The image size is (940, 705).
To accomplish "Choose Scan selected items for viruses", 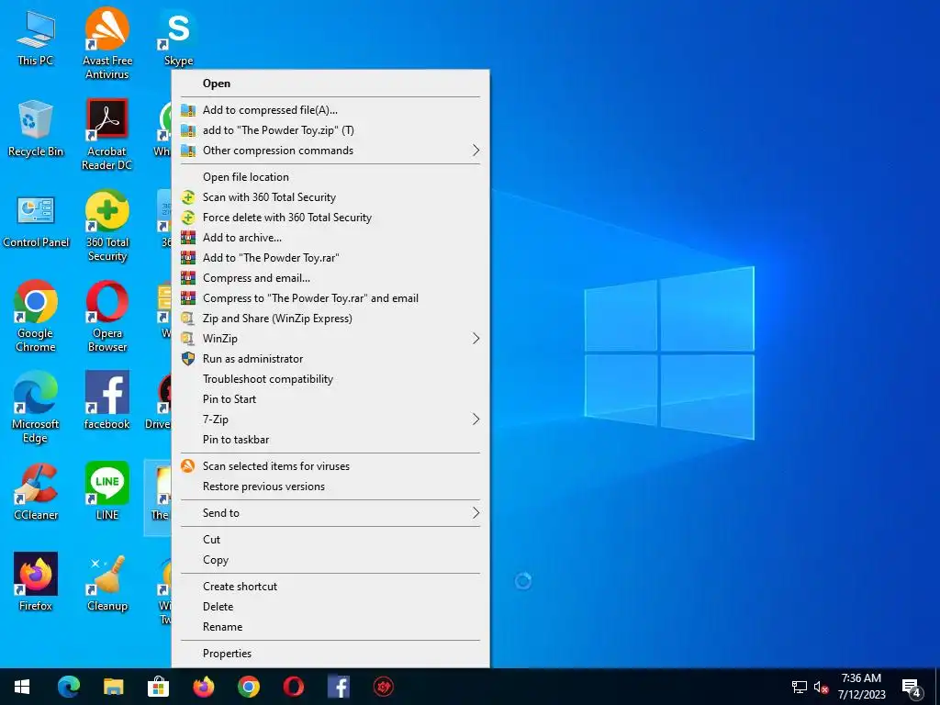I will click(x=330, y=465).
